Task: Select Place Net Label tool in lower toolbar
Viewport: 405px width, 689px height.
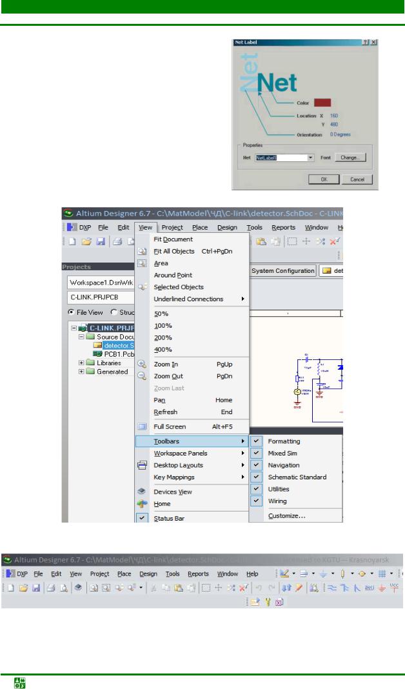Action: pyautogui.click(x=369, y=588)
